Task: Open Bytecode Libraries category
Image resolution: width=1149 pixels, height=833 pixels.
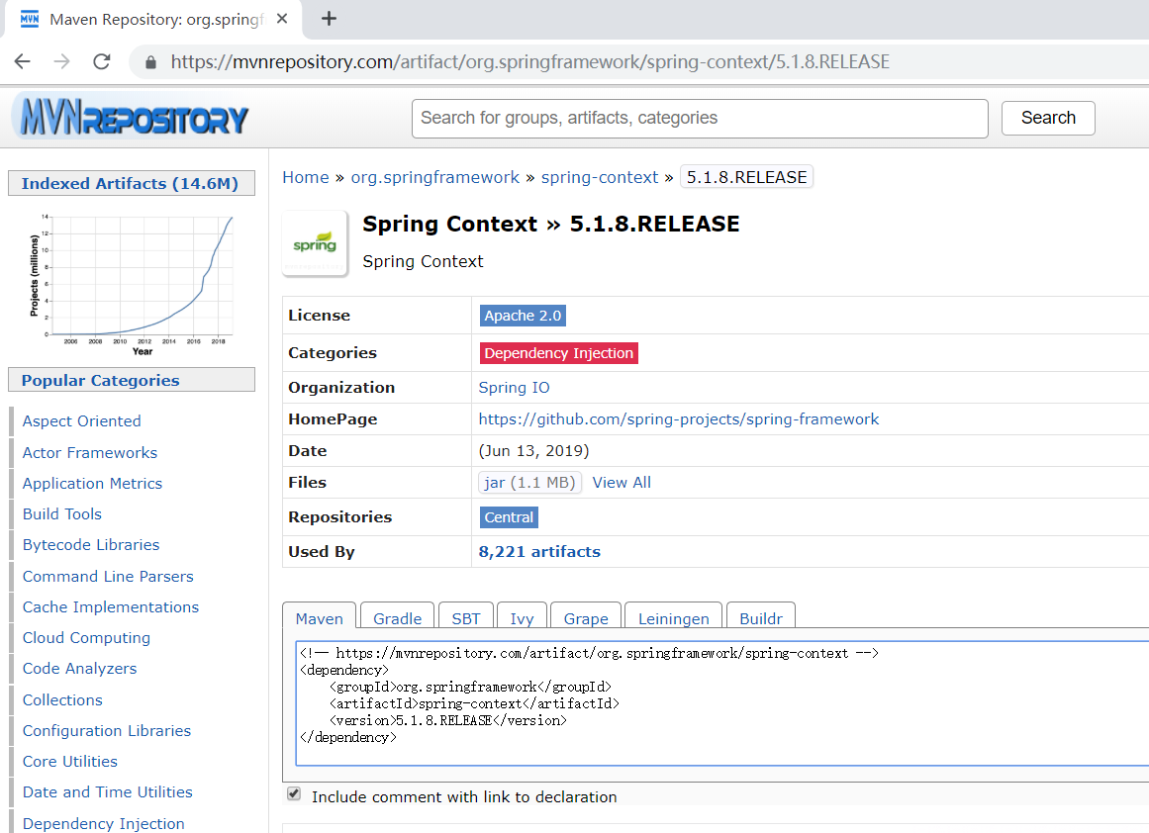Action: point(91,545)
